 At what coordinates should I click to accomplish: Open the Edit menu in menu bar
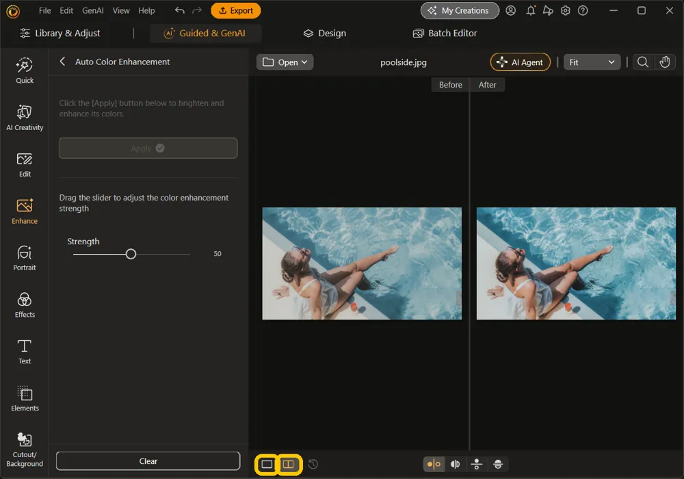(x=66, y=10)
